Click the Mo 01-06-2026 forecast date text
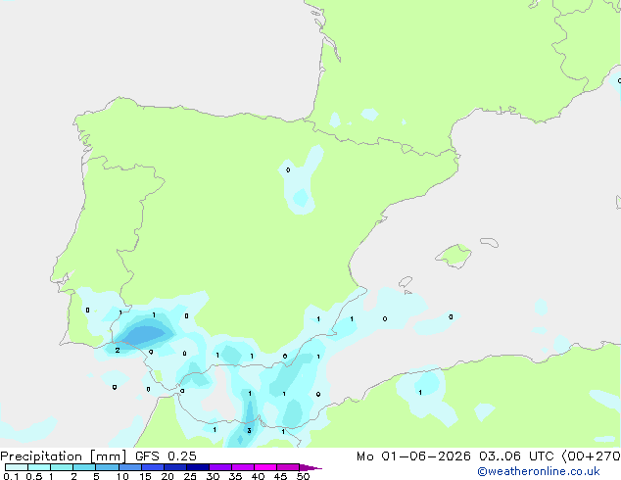This screenshot has width=621, height=480. pyautogui.click(x=413, y=456)
